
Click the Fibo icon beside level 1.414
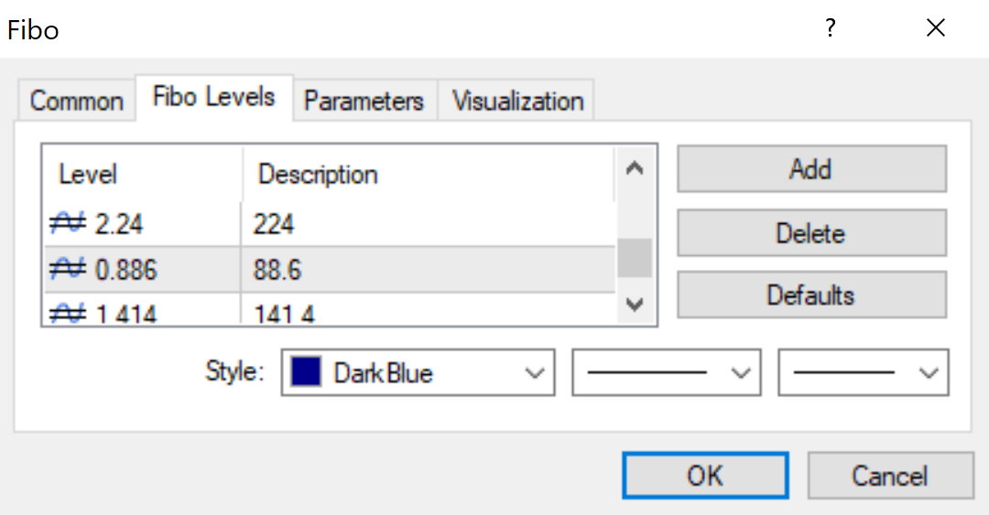coord(68,313)
